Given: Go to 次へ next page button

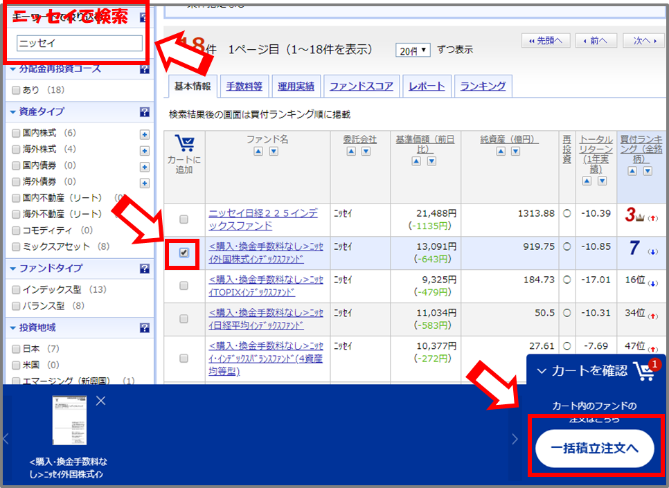Looking at the screenshot, I should click(645, 41).
